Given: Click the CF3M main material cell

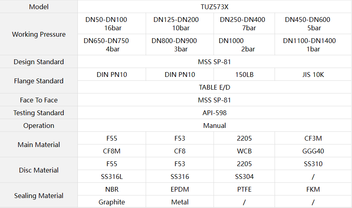Looking at the screenshot, I should coord(313,138).
